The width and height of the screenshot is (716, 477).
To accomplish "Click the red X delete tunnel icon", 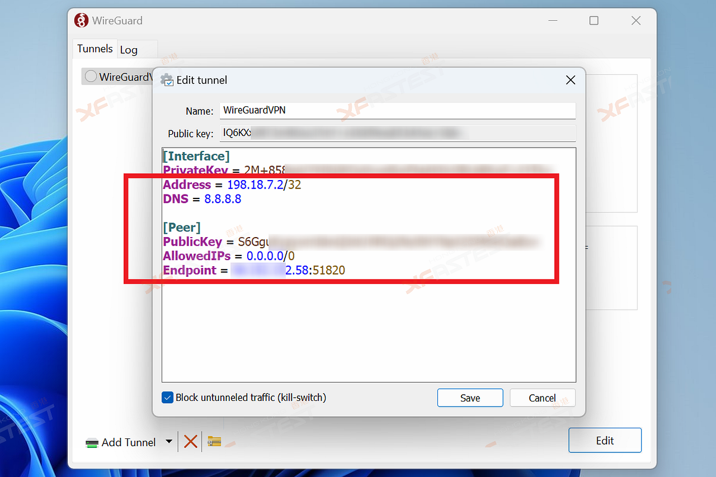I will click(191, 442).
